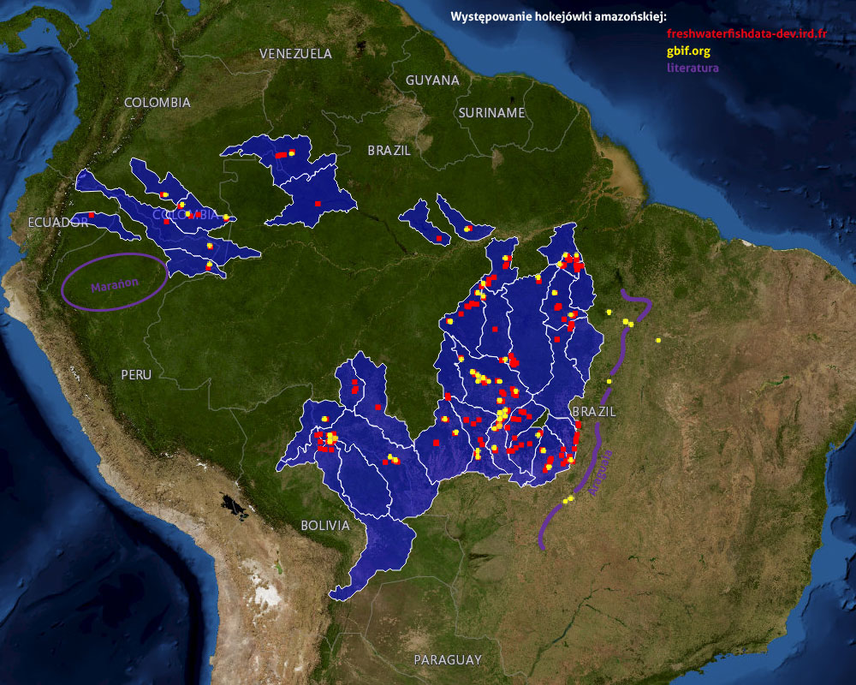Select the GUYANA country label
This screenshot has width=856, height=685.
(x=432, y=80)
